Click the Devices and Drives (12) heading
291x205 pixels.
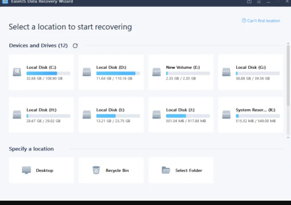[38, 46]
